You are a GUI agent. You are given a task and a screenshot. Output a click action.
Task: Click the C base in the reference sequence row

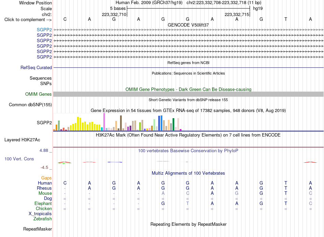point(65,19)
